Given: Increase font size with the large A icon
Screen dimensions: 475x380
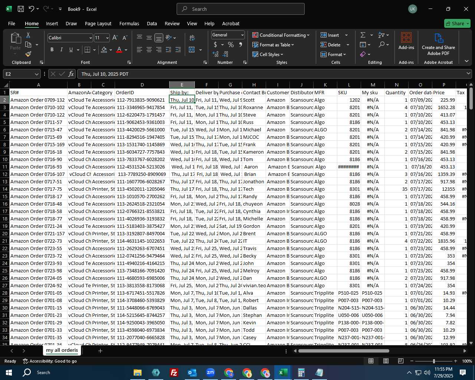Looking at the screenshot, I should click(115, 38).
